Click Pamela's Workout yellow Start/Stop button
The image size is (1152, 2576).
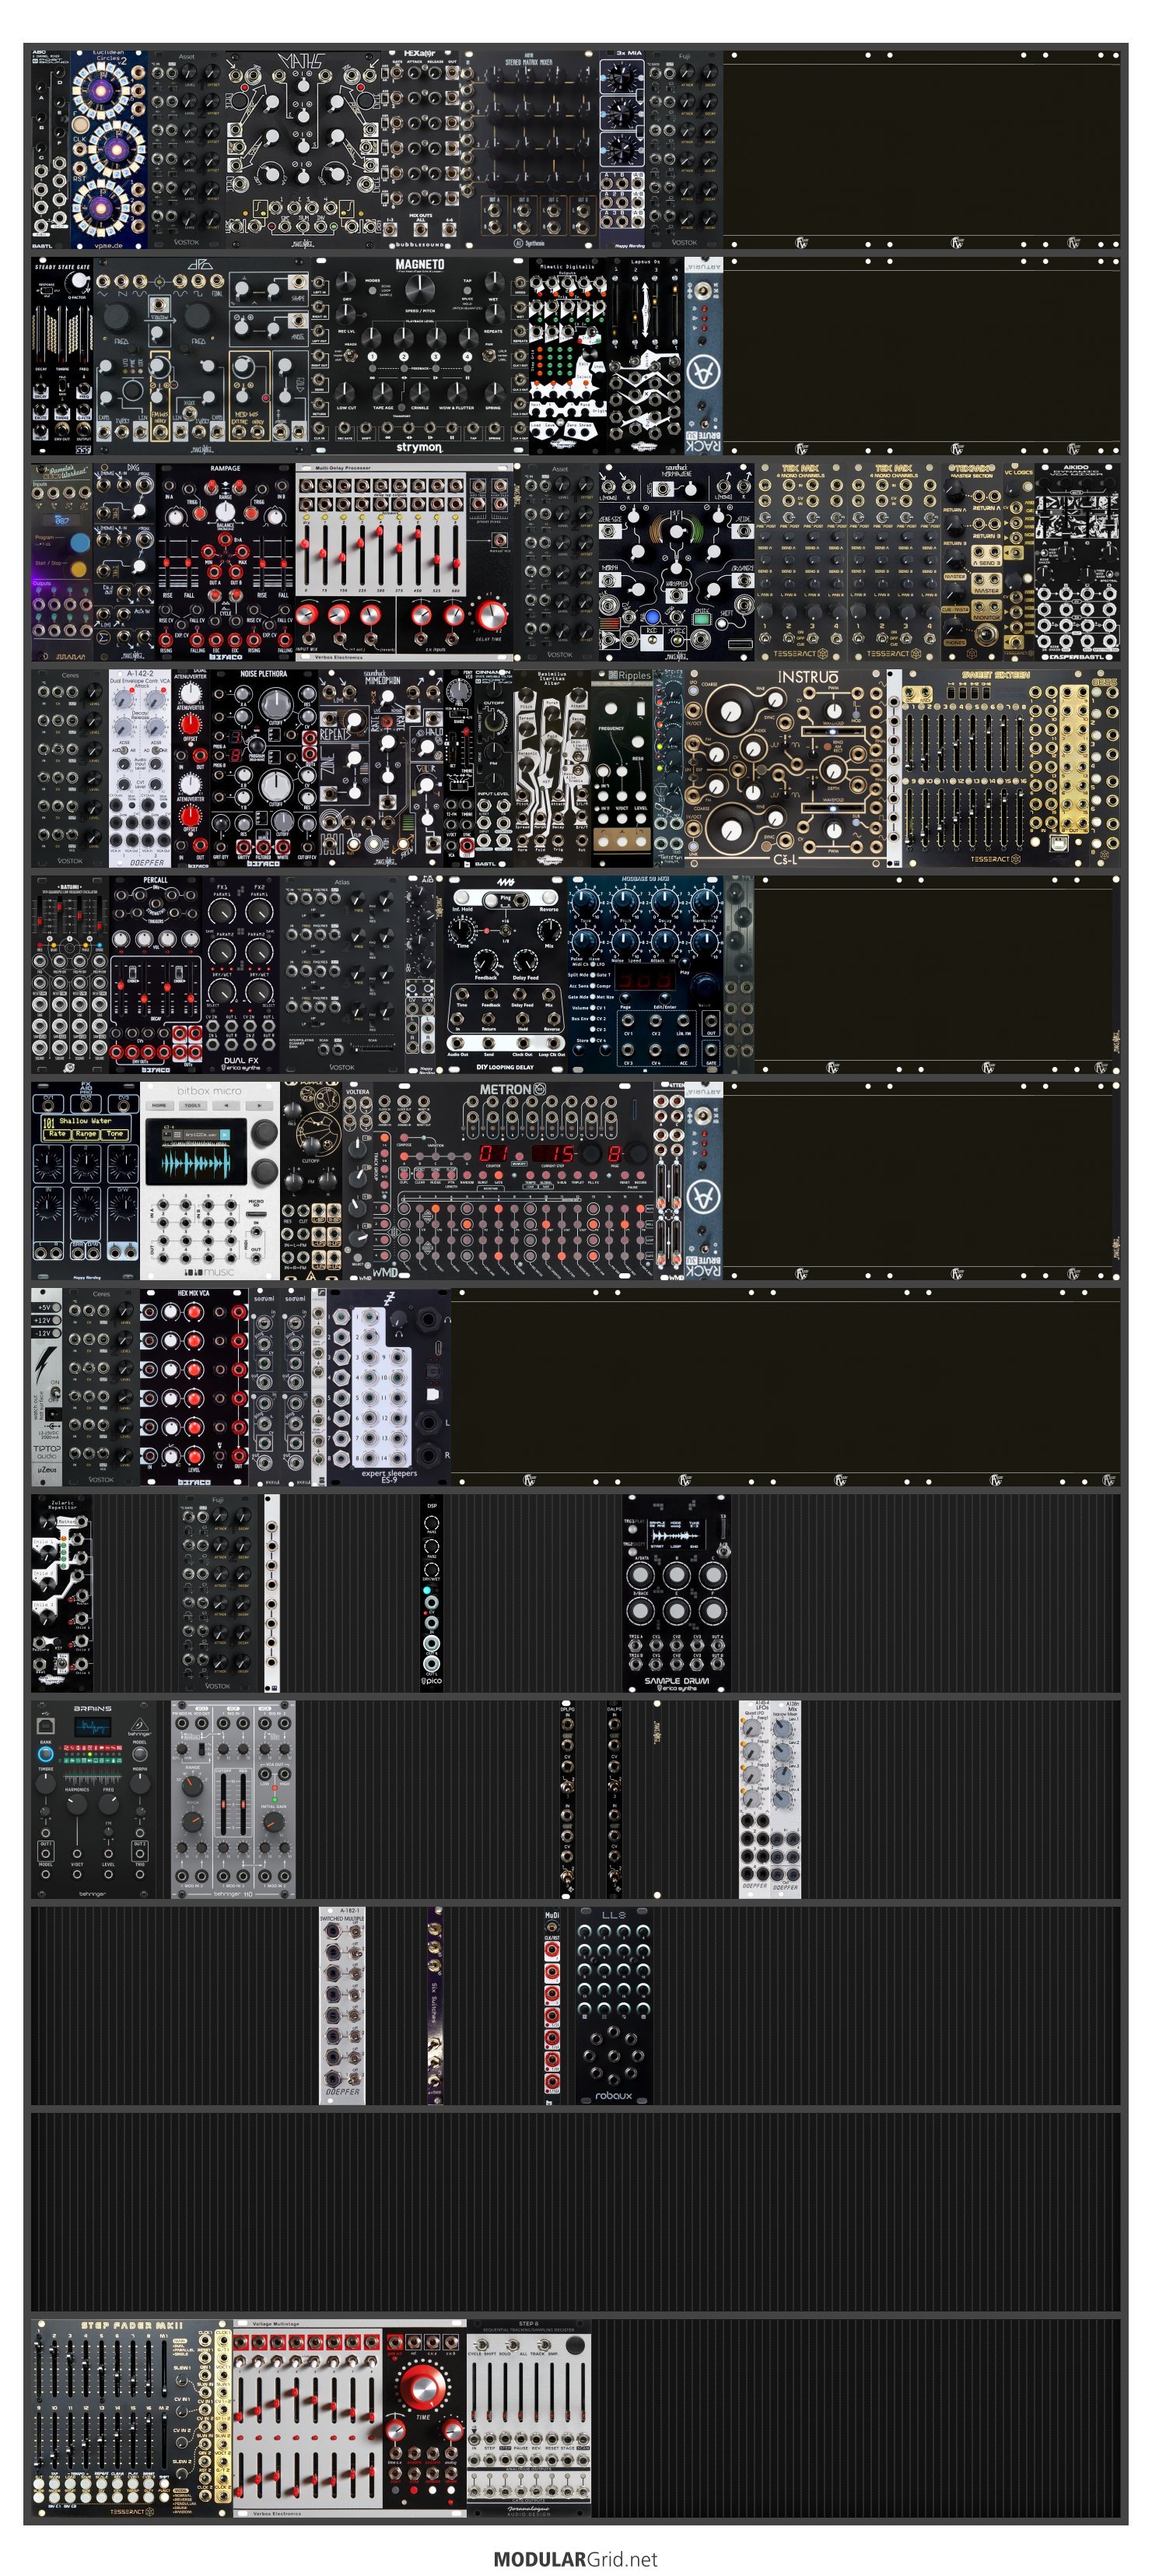click(x=79, y=569)
